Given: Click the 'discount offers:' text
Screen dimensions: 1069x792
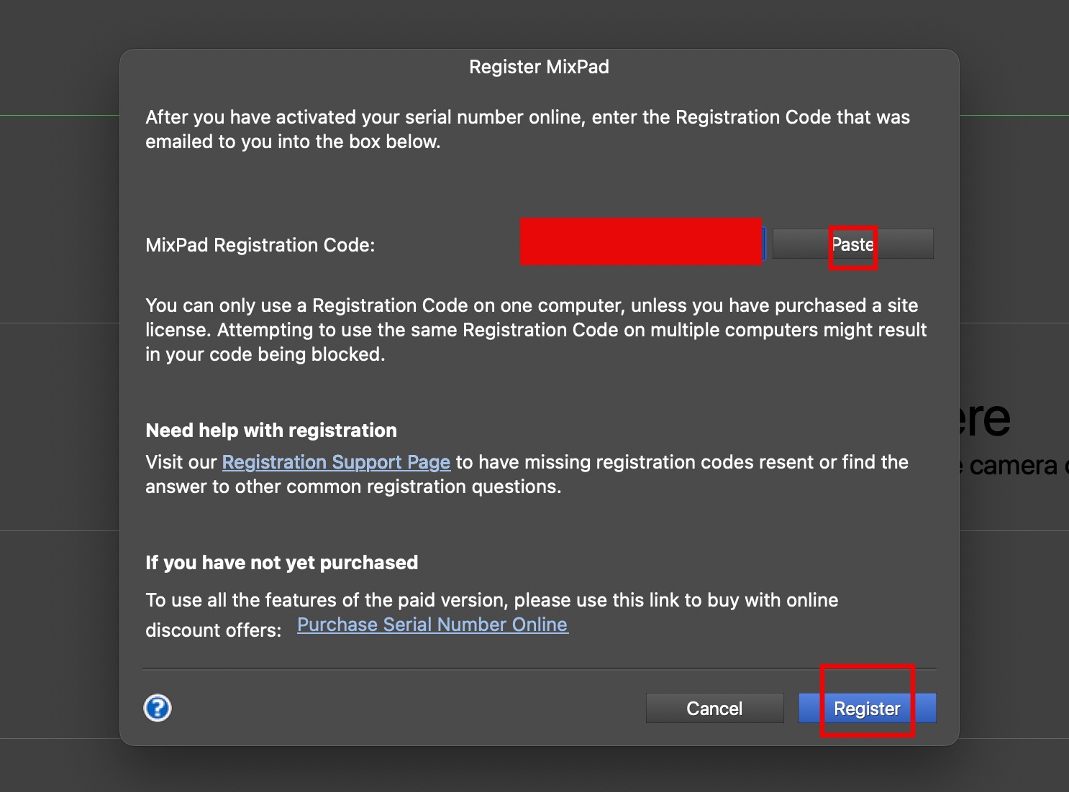Looking at the screenshot, I should pyautogui.click(x=213, y=630).
